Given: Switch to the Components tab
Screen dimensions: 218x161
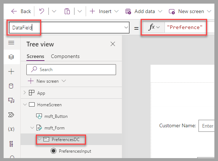Looking at the screenshot, I should (x=65, y=56).
